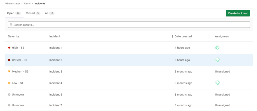The image size is (257, 111).
Task: Click assignee avatar for Incident 1
Action: [217, 47]
